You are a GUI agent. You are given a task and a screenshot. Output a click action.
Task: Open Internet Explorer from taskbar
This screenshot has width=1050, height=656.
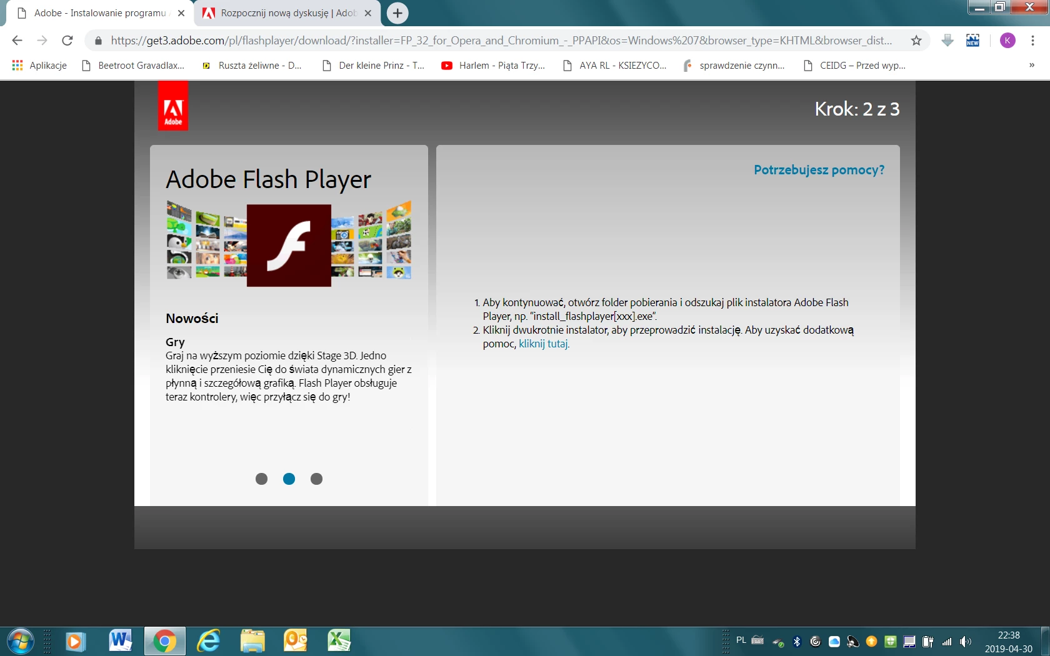click(209, 642)
